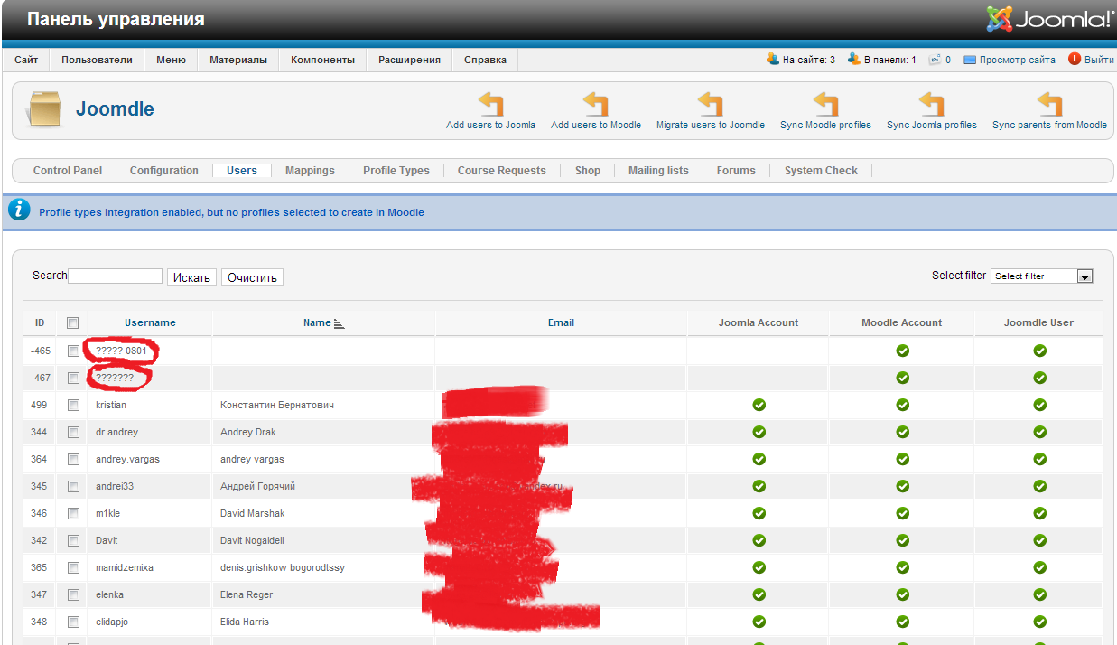Click the Sync Moodle profiles icon
The height and width of the screenshot is (645, 1117).
825,104
